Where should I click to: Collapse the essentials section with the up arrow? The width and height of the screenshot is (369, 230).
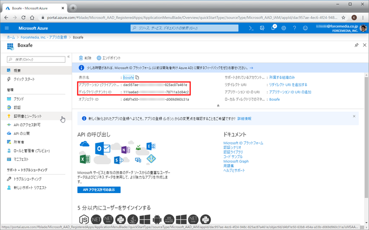pos(218,106)
